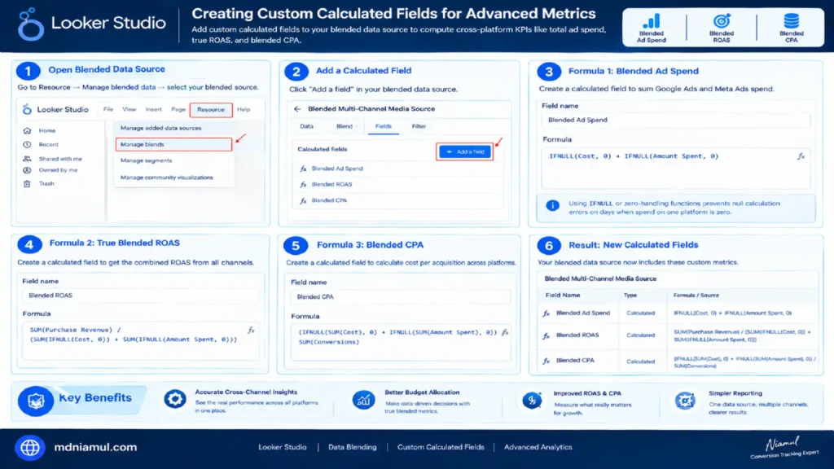Click the Looker Studio footer link
The height and width of the screenshot is (469, 834).
coord(283,447)
